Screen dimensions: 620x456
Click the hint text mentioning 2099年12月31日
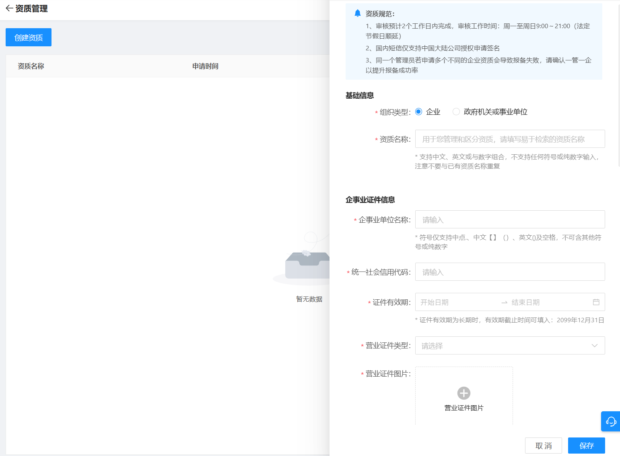coord(510,320)
